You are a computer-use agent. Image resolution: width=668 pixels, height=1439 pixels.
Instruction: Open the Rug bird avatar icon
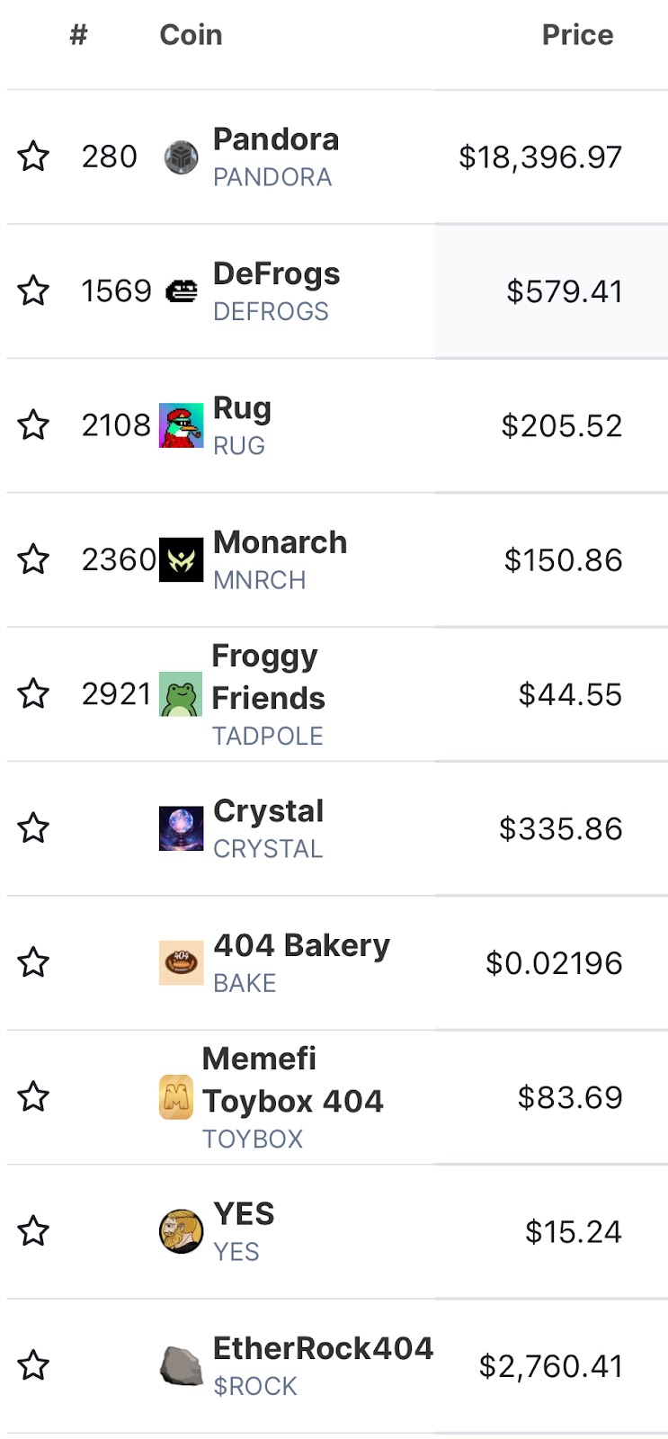point(181,425)
